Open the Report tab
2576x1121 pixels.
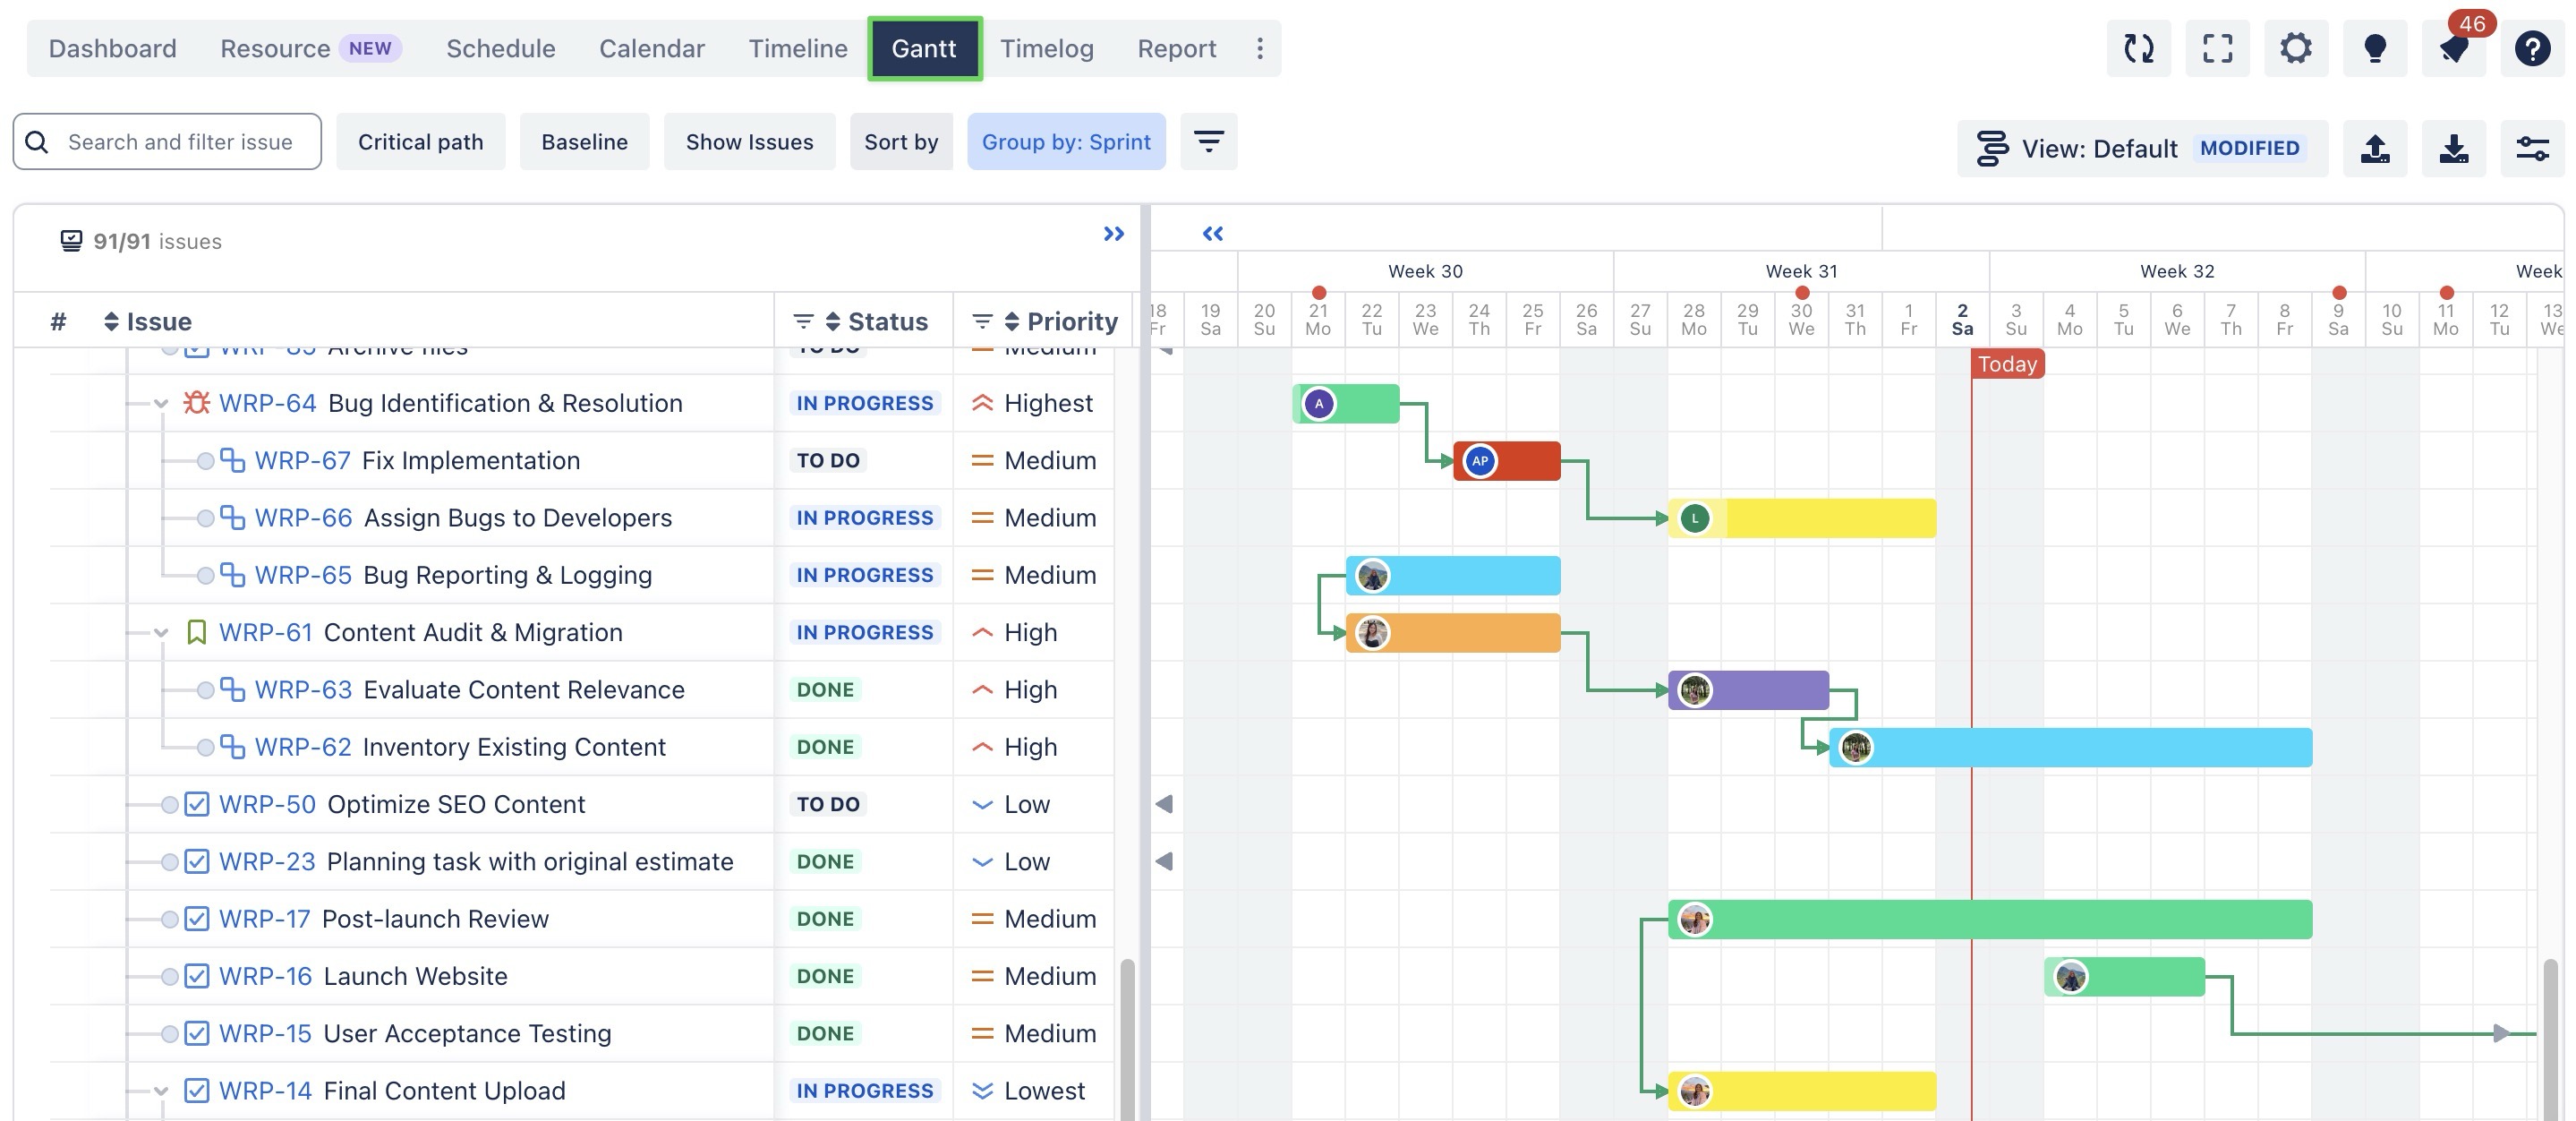1176,48
